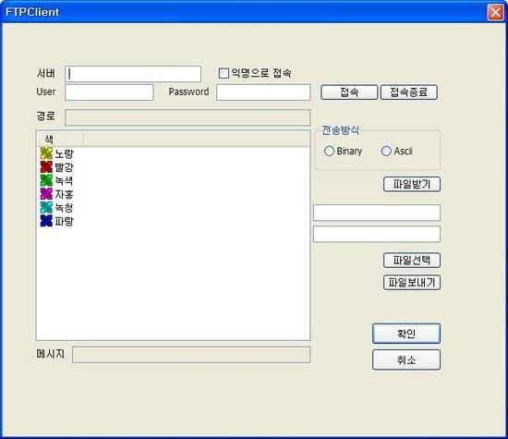
Task: Focus the User input field
Action: 109,92
